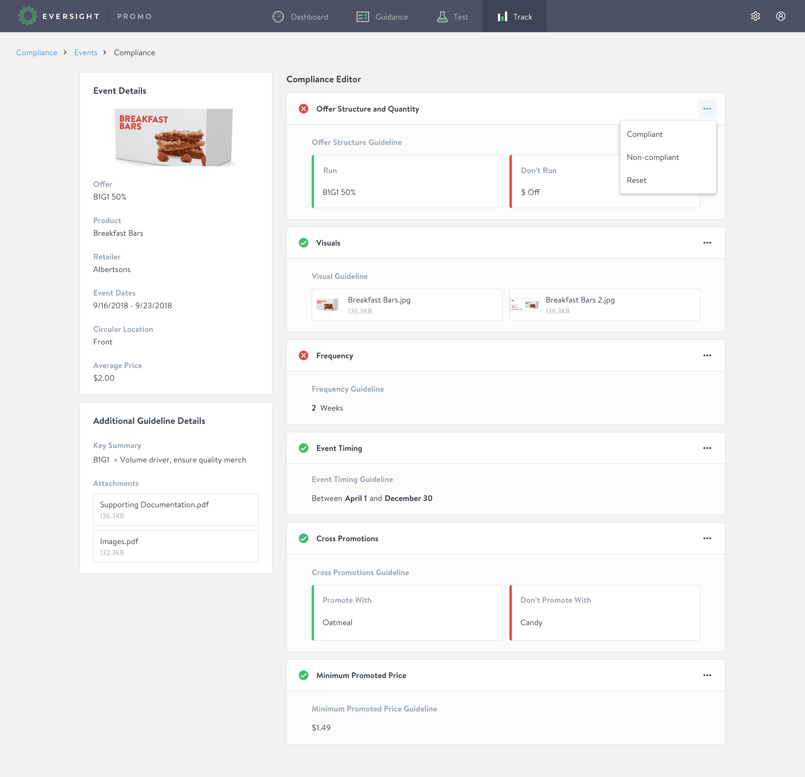This screenshot has height=777, width=805.
Task: Switch to the Track tab
Action: coord(514,16)
